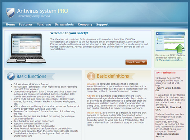This screenshot has width=190, height=140.
Task: Click the Garry Lyuis, London, GB testimonial name
Action: pyautogui.click(x=168, y=89)
